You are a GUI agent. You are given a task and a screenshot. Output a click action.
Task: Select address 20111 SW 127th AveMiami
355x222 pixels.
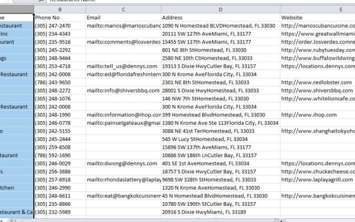point(220,34)
